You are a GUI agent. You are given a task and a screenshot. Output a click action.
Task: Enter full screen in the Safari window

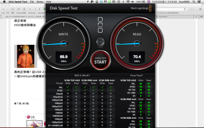202,5
